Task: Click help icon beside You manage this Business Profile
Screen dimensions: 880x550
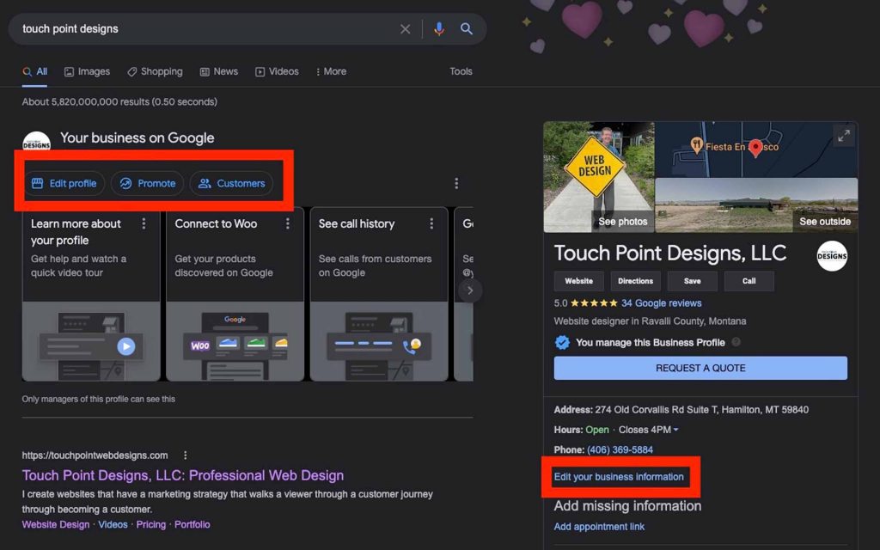Action: coord(736,342)
